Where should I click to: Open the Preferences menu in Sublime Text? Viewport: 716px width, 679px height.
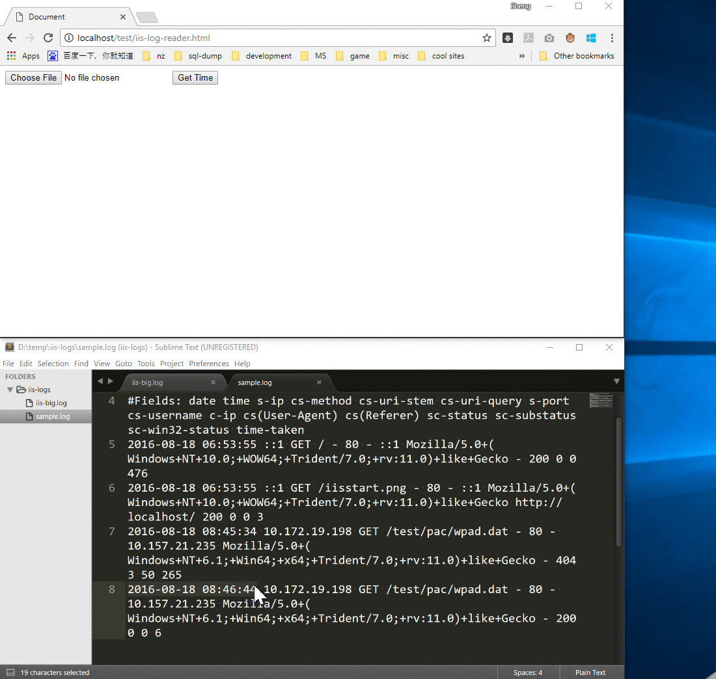(208, 364)
